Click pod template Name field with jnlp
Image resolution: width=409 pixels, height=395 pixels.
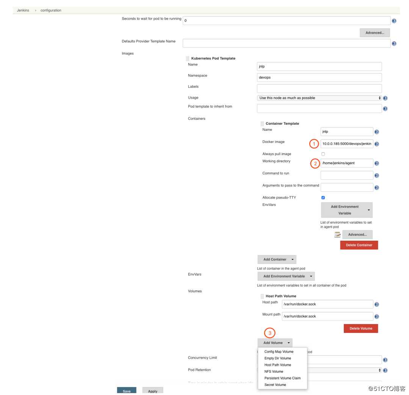point(319,66)
